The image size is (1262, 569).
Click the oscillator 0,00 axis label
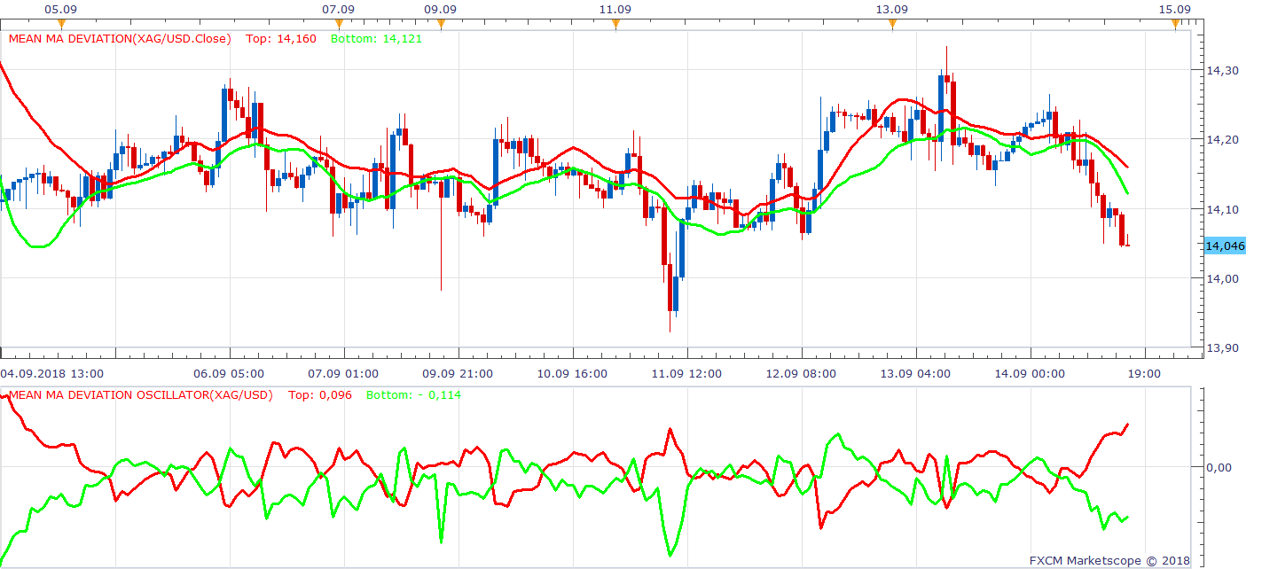coord(1219,467)
